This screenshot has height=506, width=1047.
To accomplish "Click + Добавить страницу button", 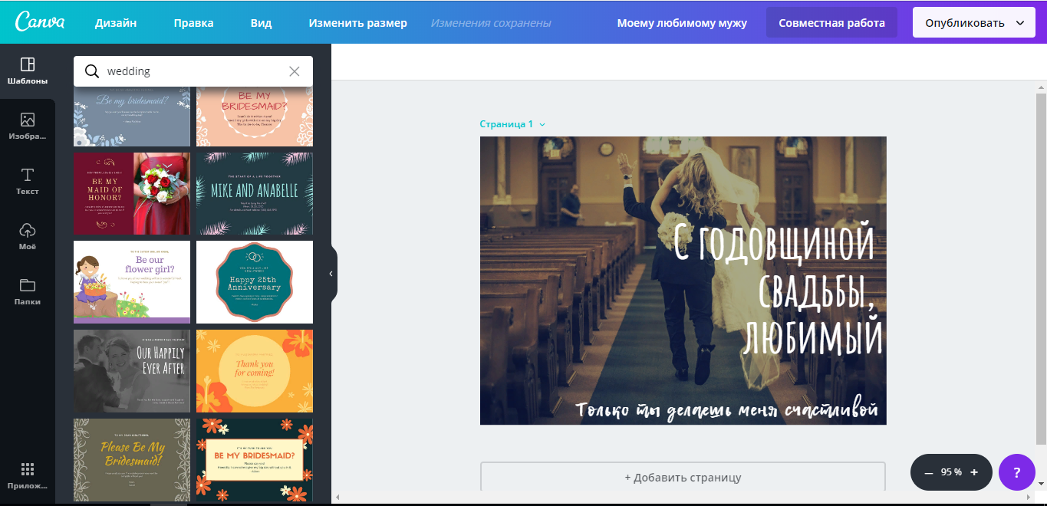I will pos(683,477).
